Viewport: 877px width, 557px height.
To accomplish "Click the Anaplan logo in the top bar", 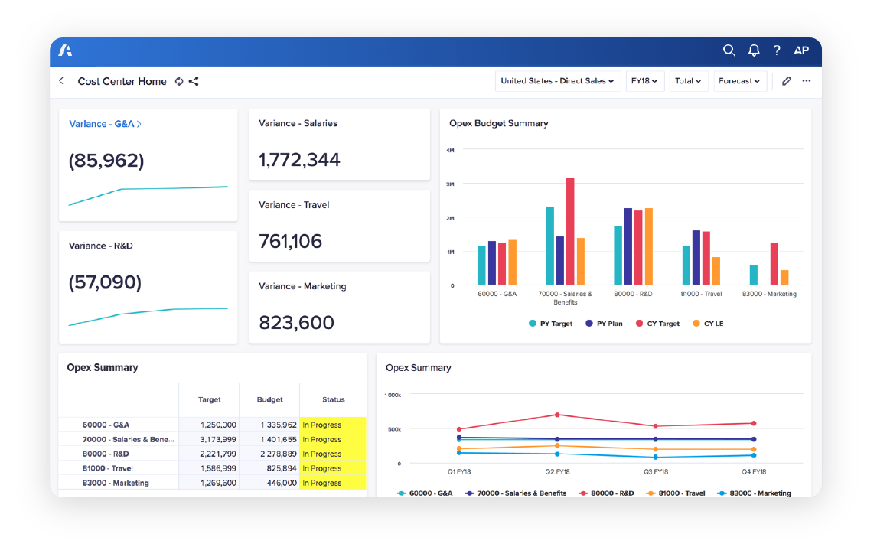I will [x=65, y=50].
